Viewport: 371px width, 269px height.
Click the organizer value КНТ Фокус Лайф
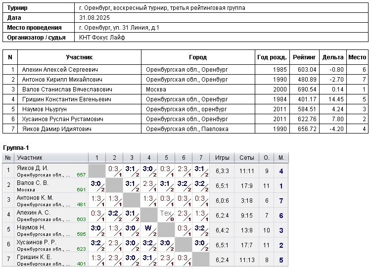[103, 38]
